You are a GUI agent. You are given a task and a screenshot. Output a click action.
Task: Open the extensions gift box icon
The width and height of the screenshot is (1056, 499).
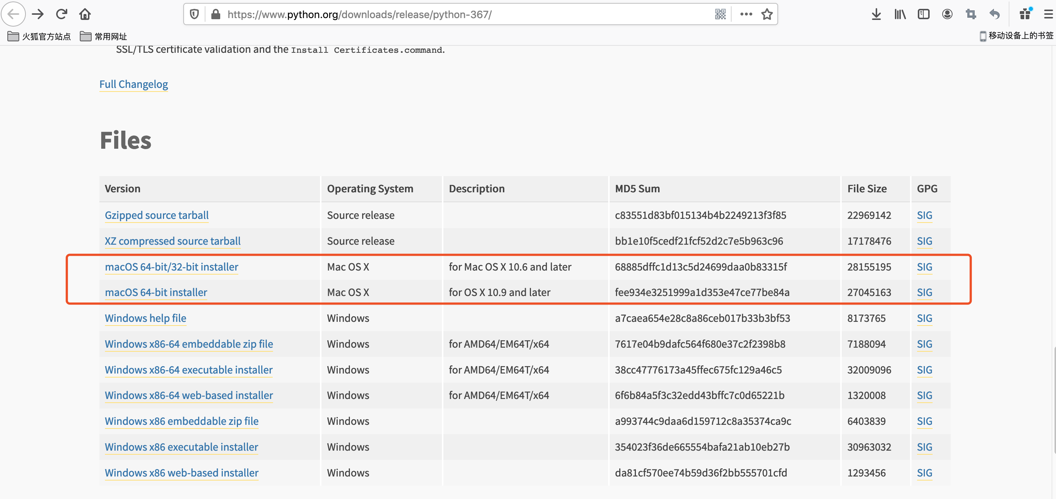coord(1026,14)
